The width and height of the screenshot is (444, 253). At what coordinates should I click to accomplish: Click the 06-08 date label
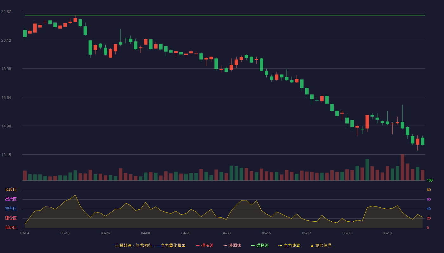pyautogui.click(x=347, y=233)
